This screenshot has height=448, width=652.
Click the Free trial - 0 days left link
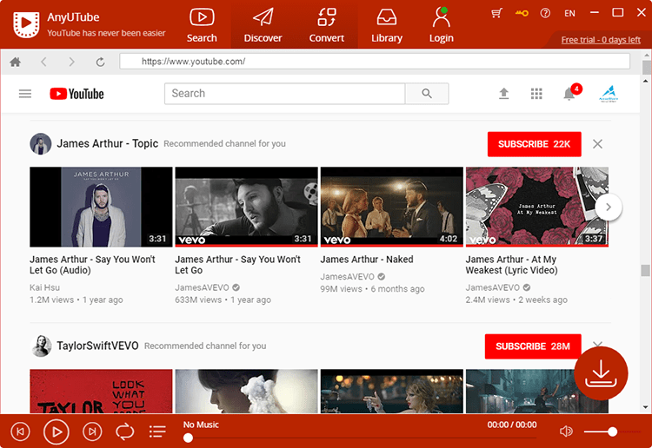pyautogui.click(x=601, y=40)
